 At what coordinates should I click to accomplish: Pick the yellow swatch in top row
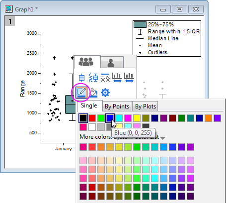(x=137, y=118)
